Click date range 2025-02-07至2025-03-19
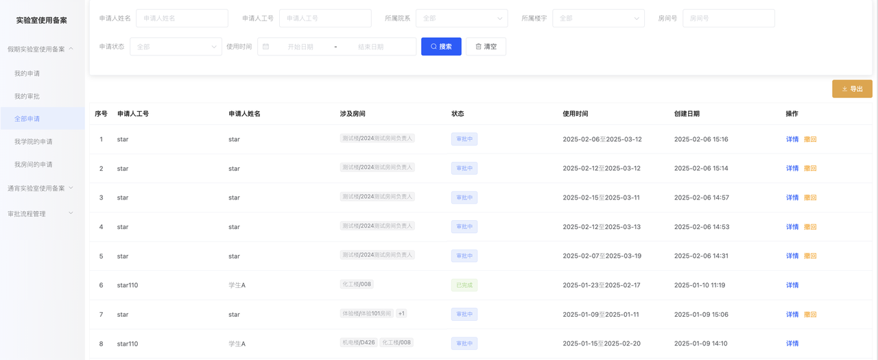The width and height of the screenshot is (878, 360). click(602, 256)
